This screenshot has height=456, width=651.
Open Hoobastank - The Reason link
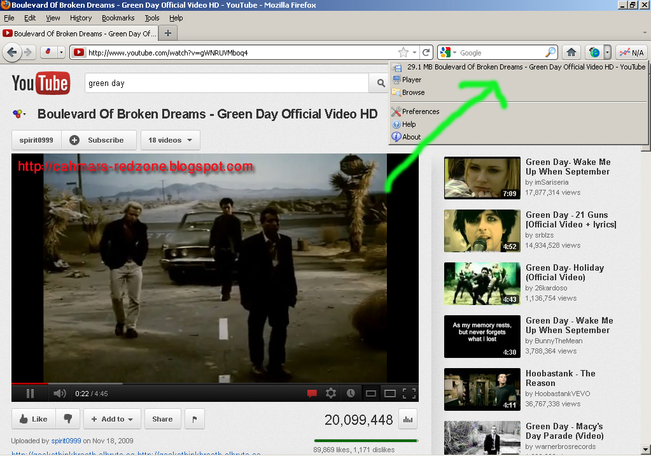560,378
